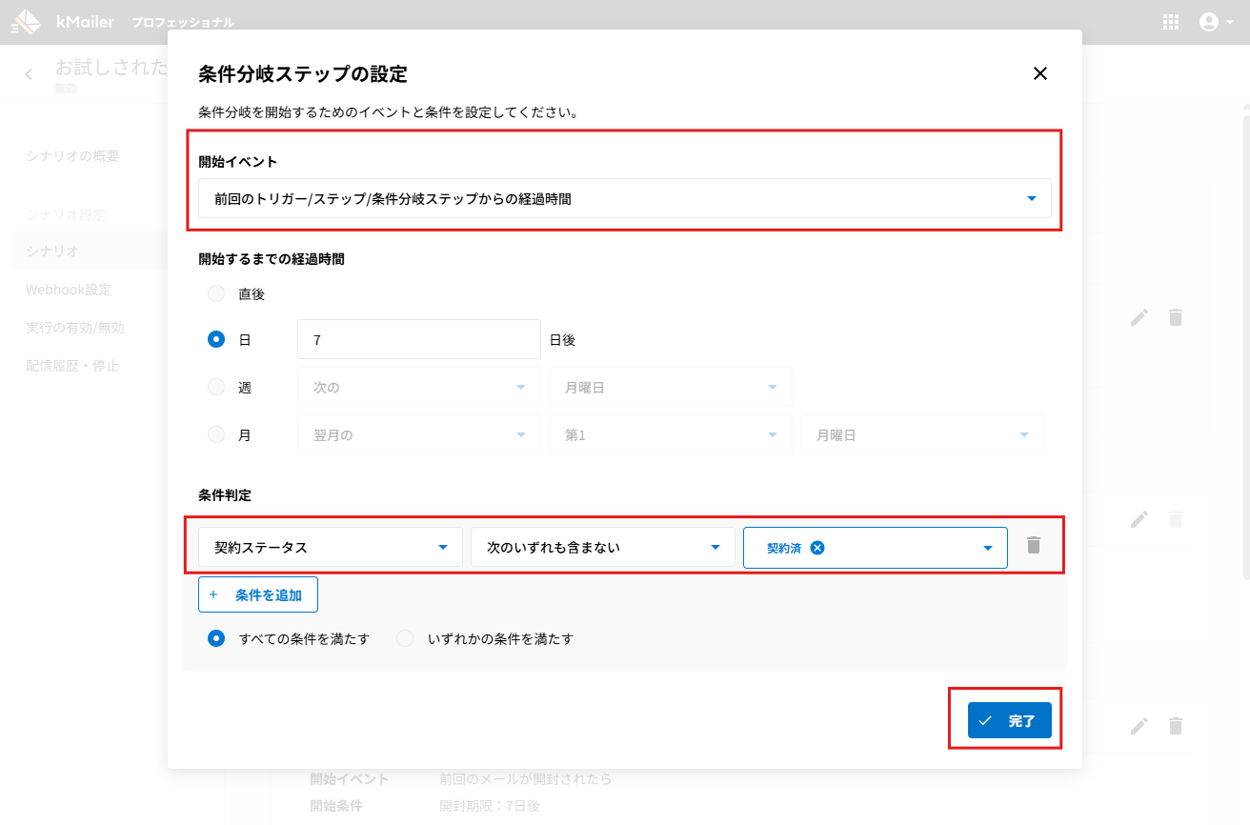This screenshot has height=825, width=1250.
Task: Click the 完了 button
Action: pos(1009,721)
